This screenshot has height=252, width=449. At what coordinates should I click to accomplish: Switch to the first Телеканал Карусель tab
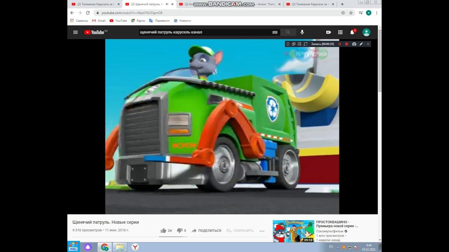coord(95,4)
